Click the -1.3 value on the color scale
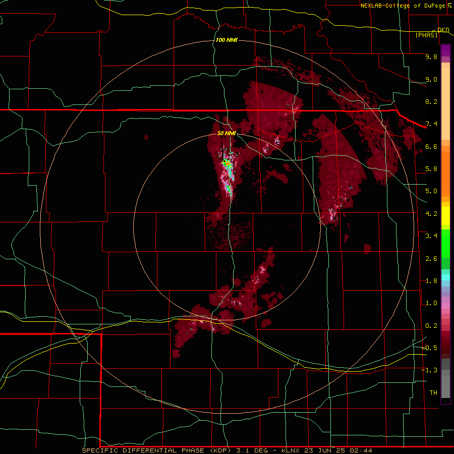 click(x=429, y=370)
